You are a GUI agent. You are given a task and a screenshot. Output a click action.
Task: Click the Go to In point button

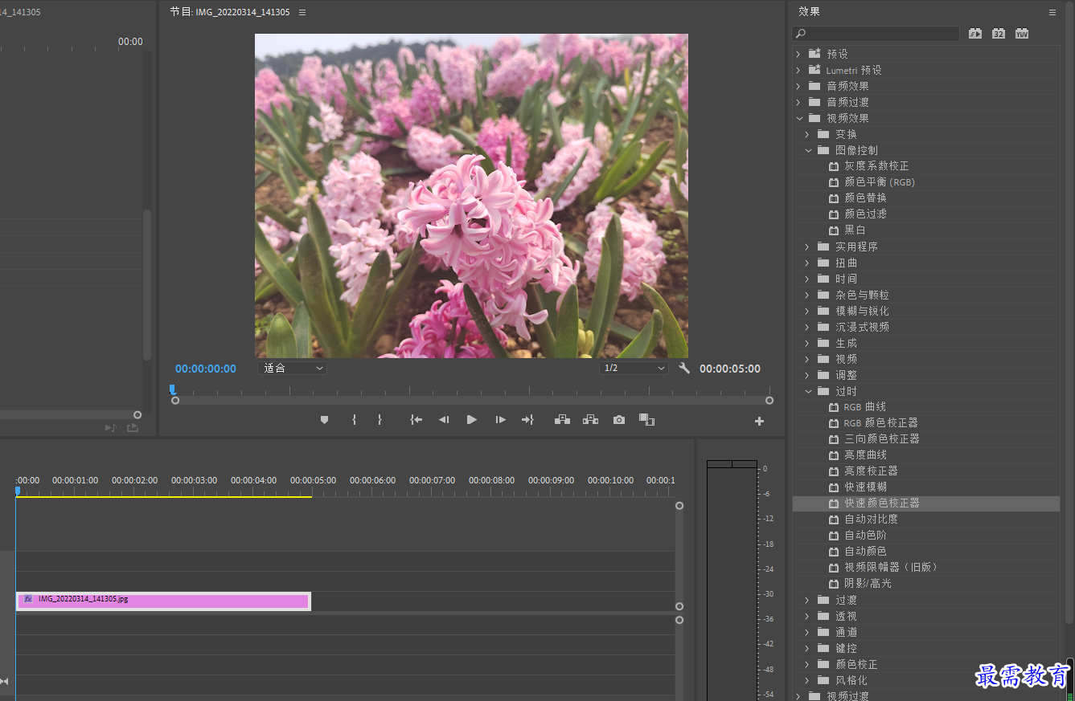coord(416,420)
